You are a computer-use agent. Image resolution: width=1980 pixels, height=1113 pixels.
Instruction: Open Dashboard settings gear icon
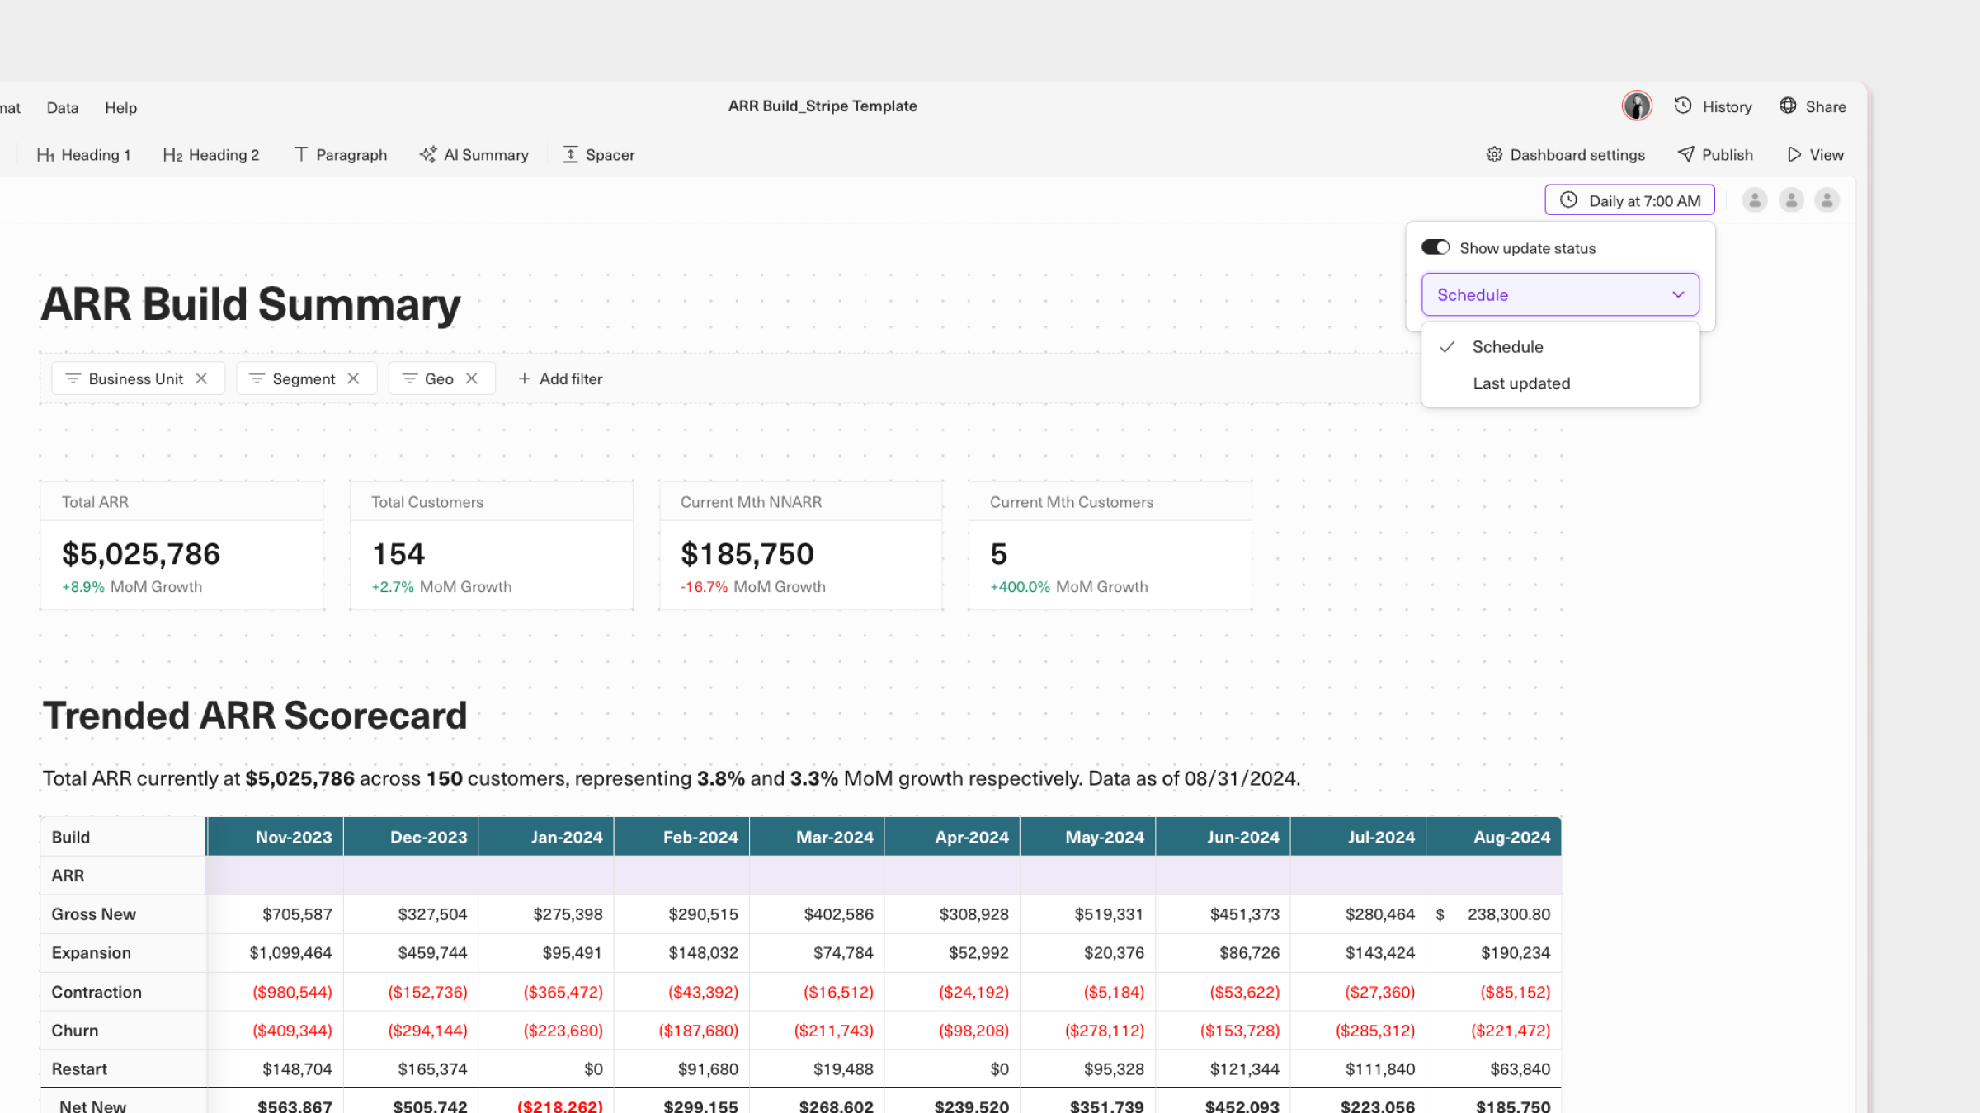point(1494,155)
